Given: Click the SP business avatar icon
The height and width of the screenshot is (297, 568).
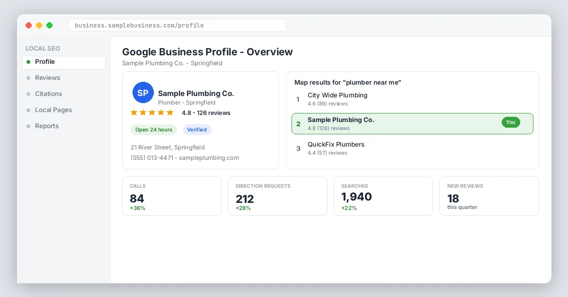Looking at the screenshot, I should pos(143,93).
